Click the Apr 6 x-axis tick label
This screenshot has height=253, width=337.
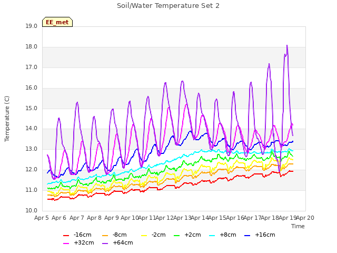click(59, 218)
